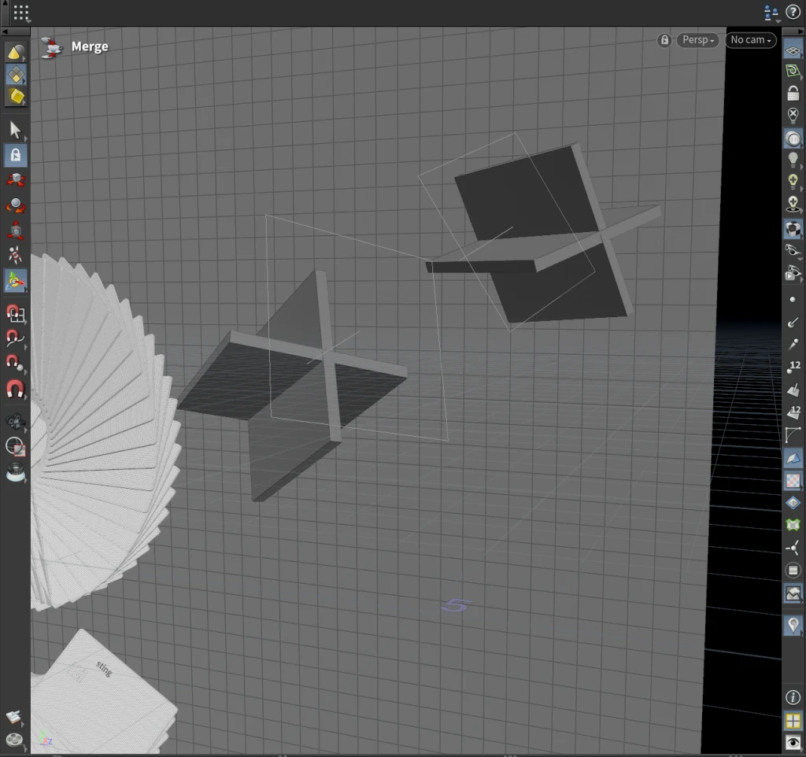Screen dimensions: 806x757
Task: Toggle background image display
Action: pos(793,593)
